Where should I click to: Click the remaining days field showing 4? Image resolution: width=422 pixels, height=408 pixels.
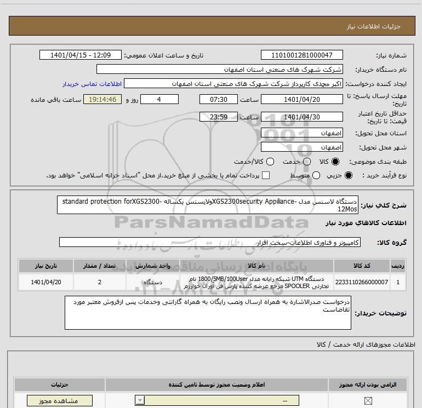point(159,99)
